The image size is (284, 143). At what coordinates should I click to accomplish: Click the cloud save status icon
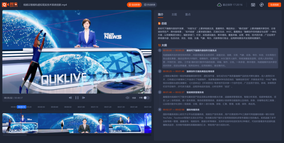[219, 5]
